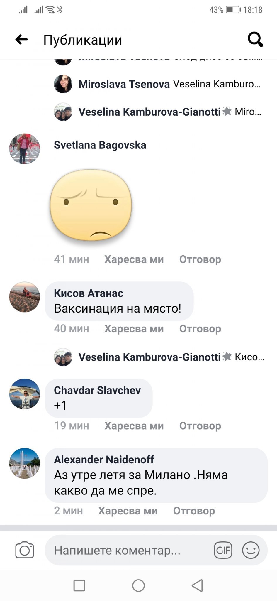
Task: Open Chavdar Slavchev's profile picture
Action: (25, 394)
